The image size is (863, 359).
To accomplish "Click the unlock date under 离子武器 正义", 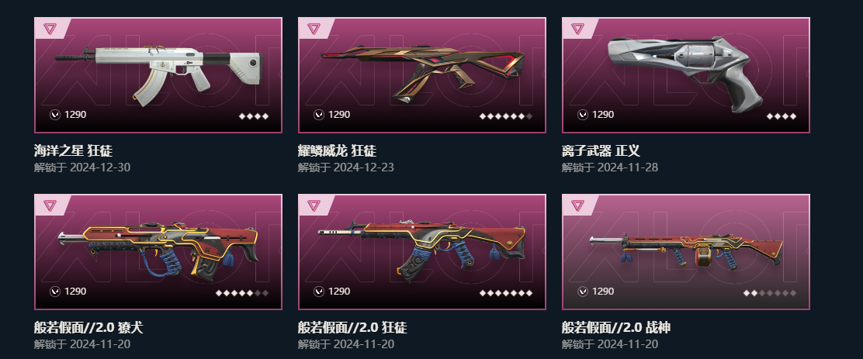I will pos(610,167).
